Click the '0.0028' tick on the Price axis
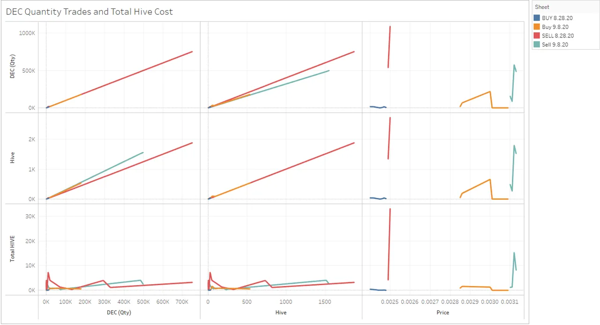Viewport: 600px width, 325px height. [x=450, y=302]
